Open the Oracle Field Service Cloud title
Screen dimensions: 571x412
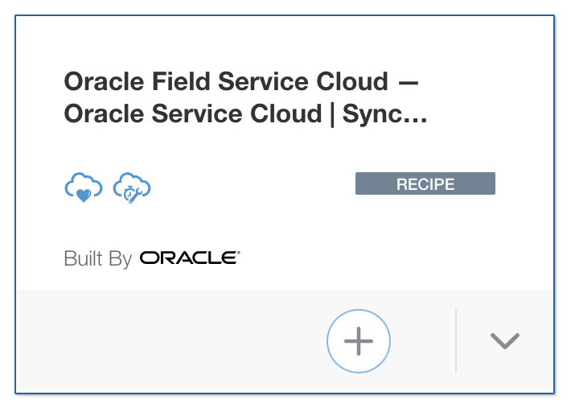coord(240,81)
